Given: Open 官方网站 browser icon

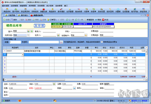Looking at the screenshot, I should [135, 10].
